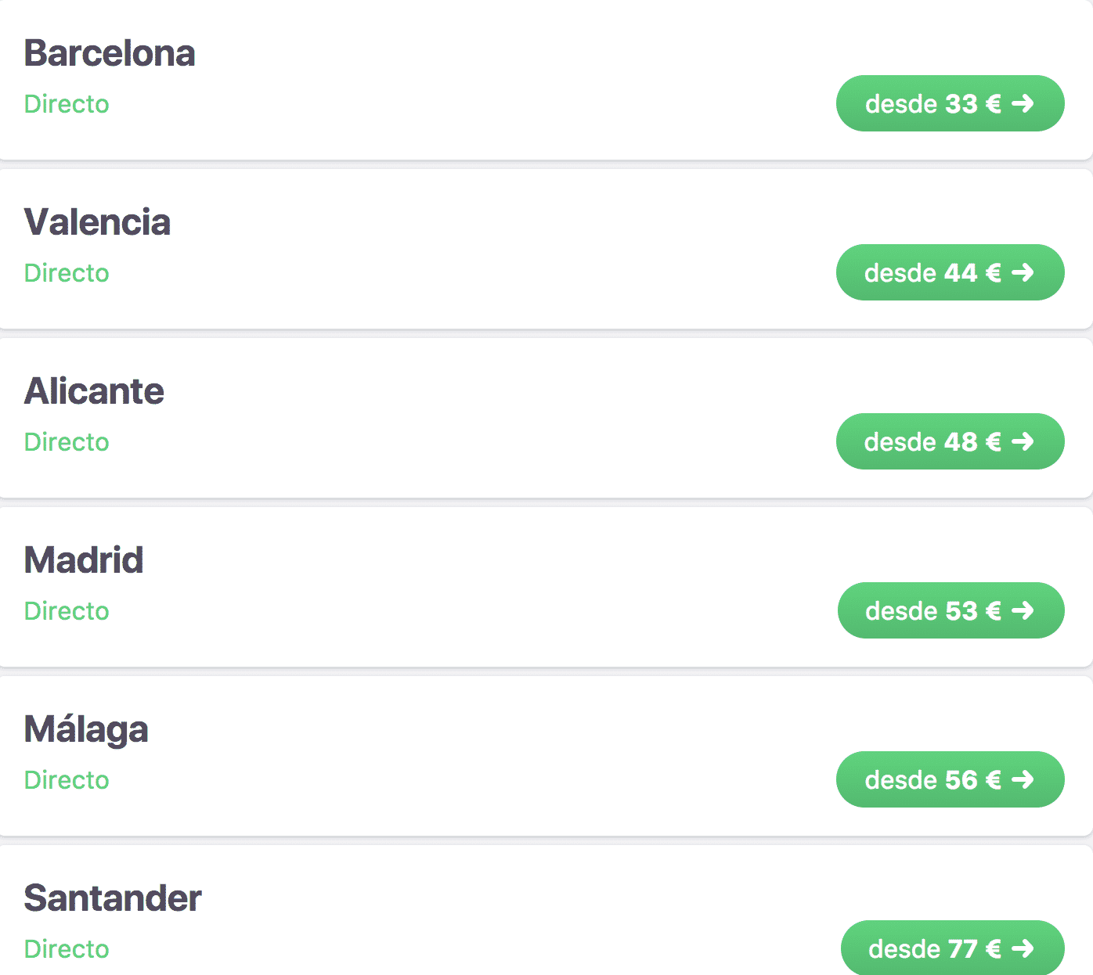
Task: Click the arrow icon on Valencia price button
Action: point(1023,272)
